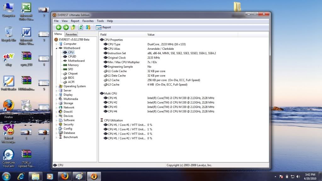Viewport: 322px width, 181px height.
Task: Click the volume speaker tray icon
Action: point(298,177)
